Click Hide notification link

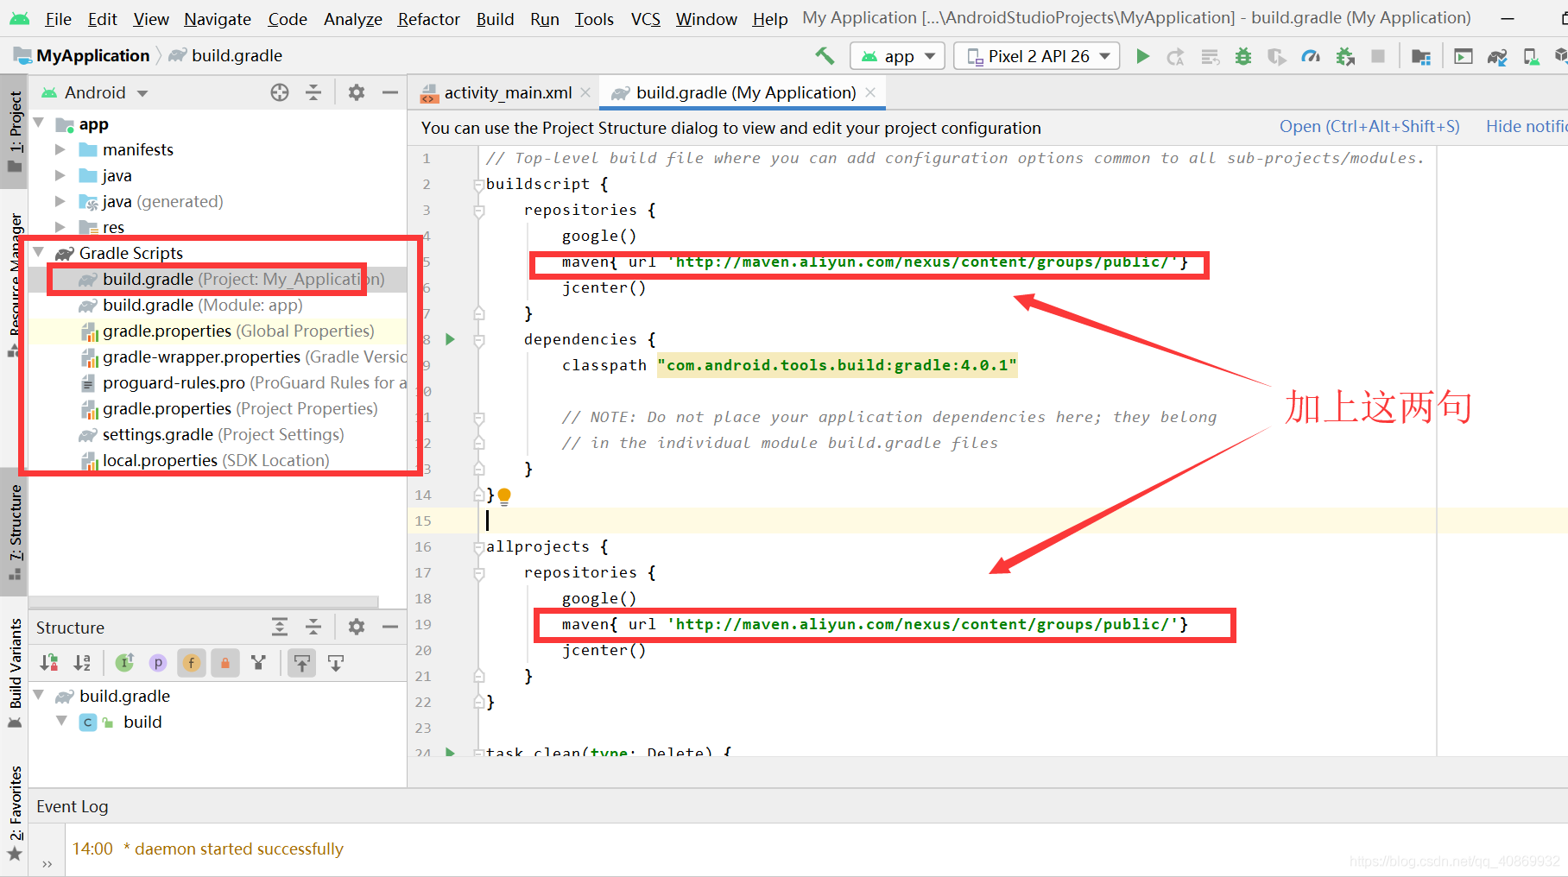(1526, 127)
